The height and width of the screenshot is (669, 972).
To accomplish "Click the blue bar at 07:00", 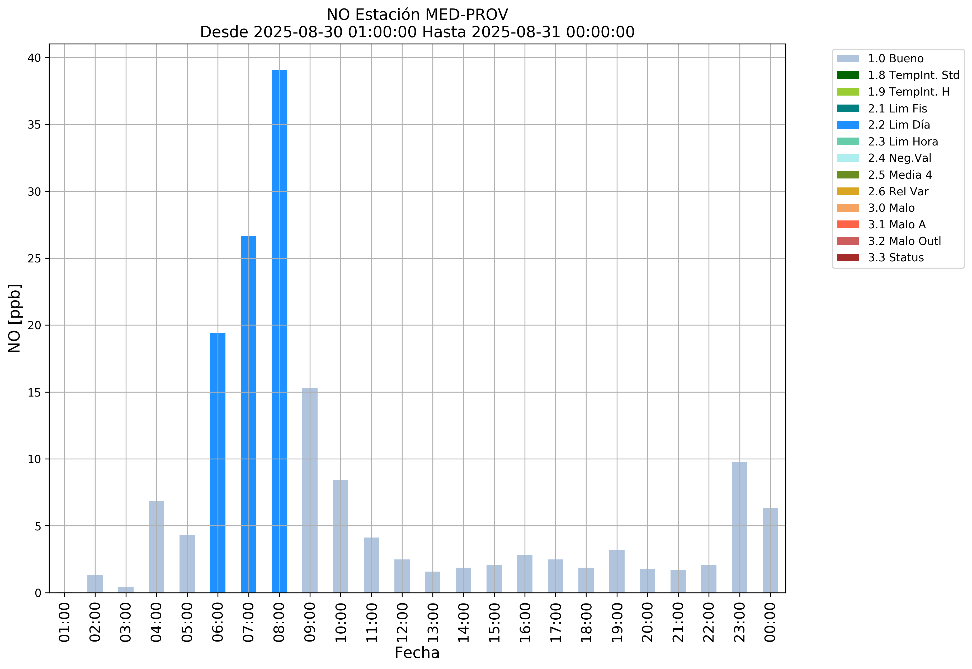I will [249, 415].
